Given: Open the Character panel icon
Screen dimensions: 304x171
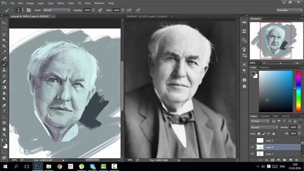Looking at the screenshot, I should (244, 65).
